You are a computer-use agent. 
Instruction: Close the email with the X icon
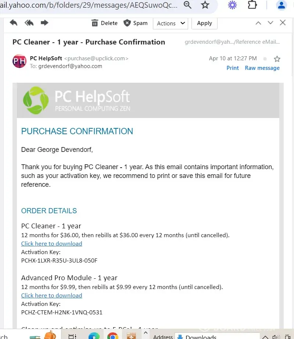[x=283, y=23]
